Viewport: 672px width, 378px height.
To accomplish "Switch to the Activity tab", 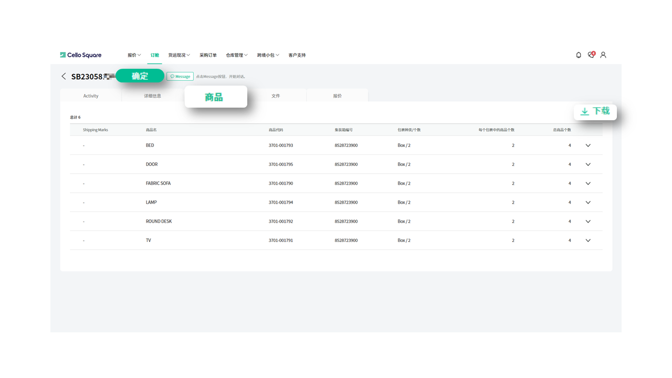I will tap(91, 96).
